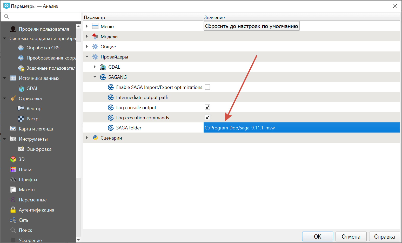Viewport: 402px width, 243px height.
Task: Enable SAGA Import/Export optimizations checkbox
Action: 207,87
